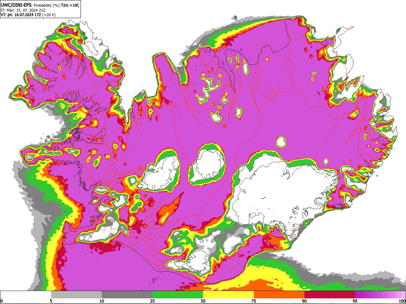The height and width of the screenshot is (304, 406).
Task: Click the legend tick label '100'
Action: (402, 301)
